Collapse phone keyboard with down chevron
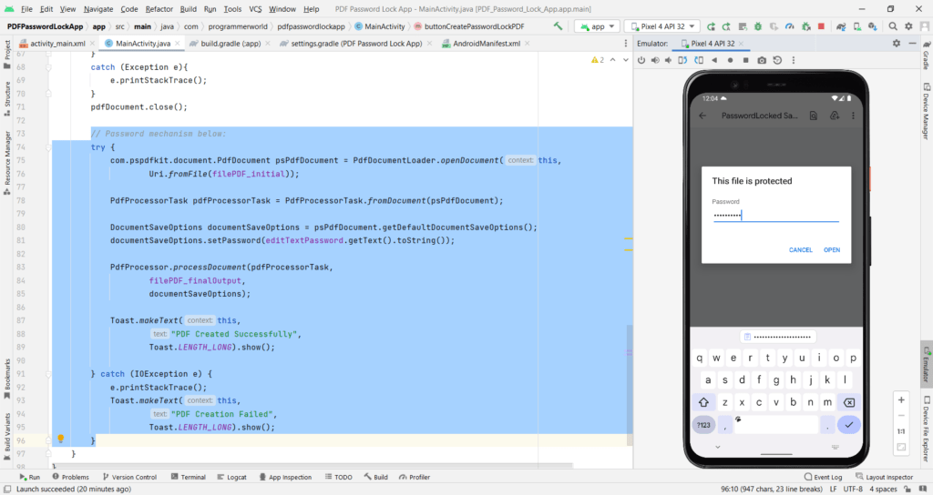Screen dimensions: 933x495 tap(718, 447)
